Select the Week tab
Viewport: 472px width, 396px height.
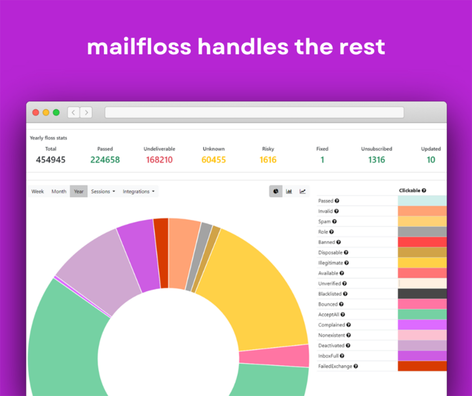pos(38,191)
